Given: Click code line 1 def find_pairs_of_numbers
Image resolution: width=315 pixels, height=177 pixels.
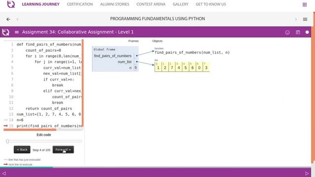Looking at the screenshot, I should [49, 44].
